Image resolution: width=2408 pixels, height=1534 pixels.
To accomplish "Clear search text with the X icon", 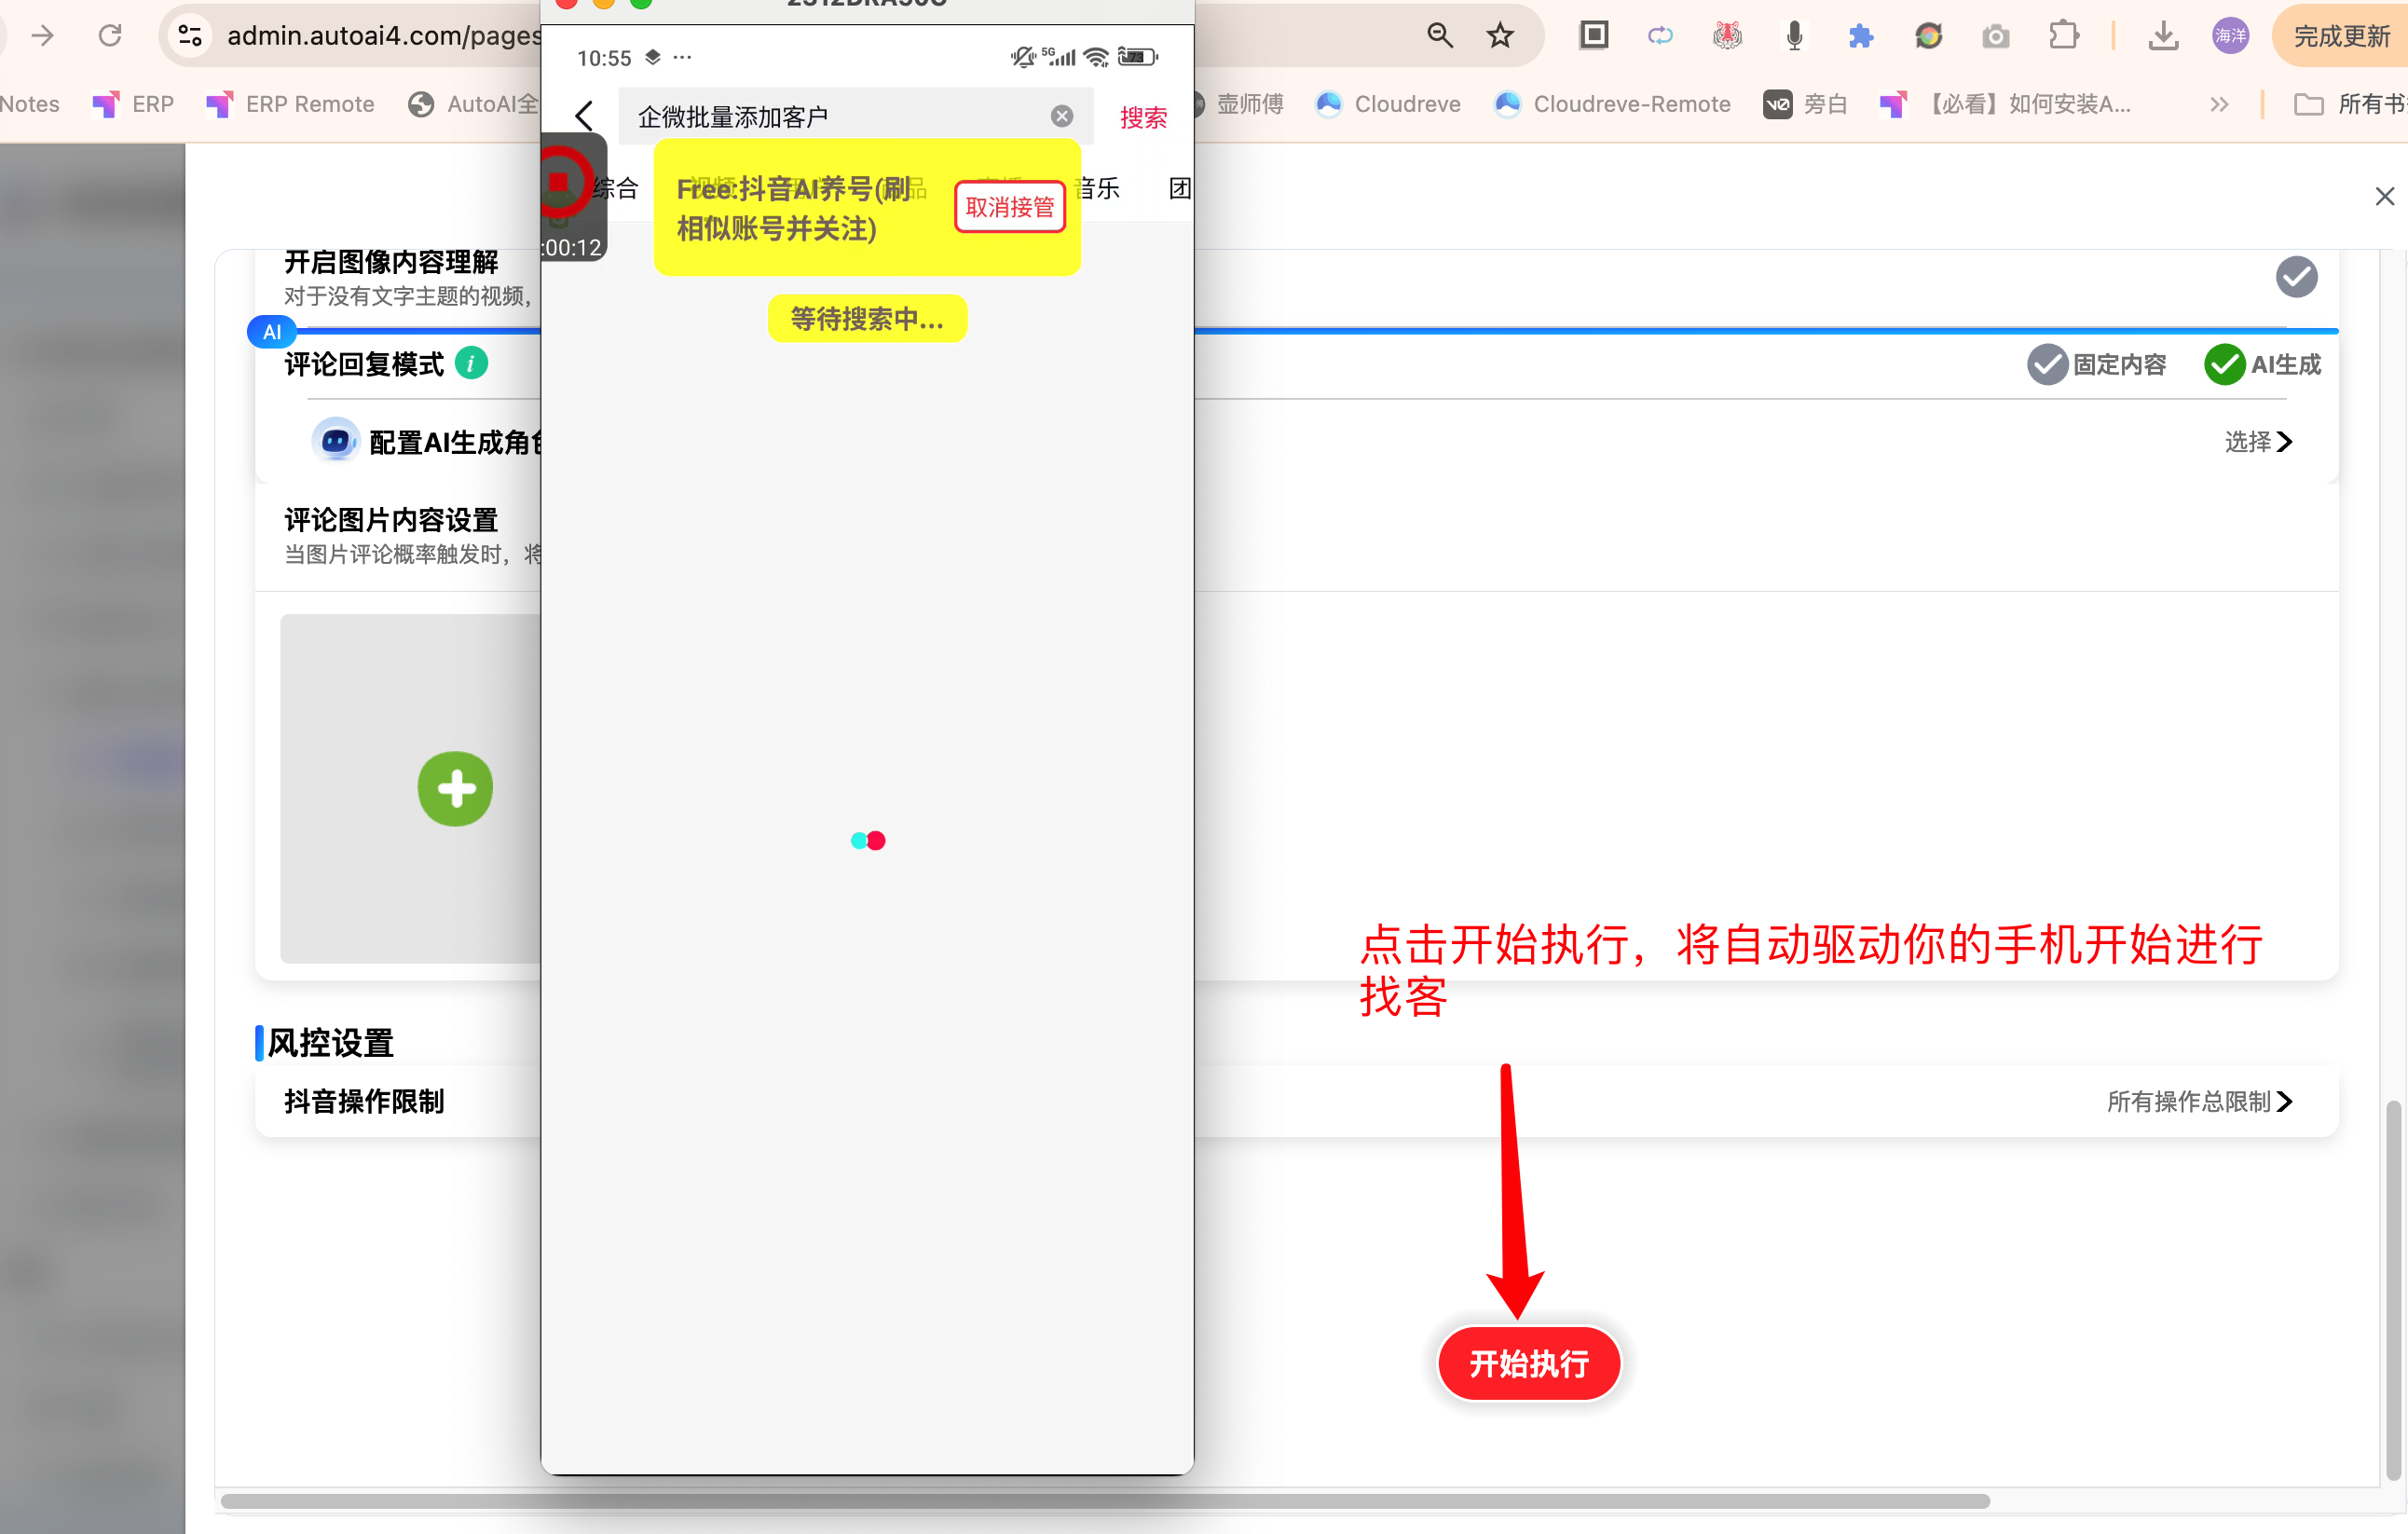I will pos(1062,116).
